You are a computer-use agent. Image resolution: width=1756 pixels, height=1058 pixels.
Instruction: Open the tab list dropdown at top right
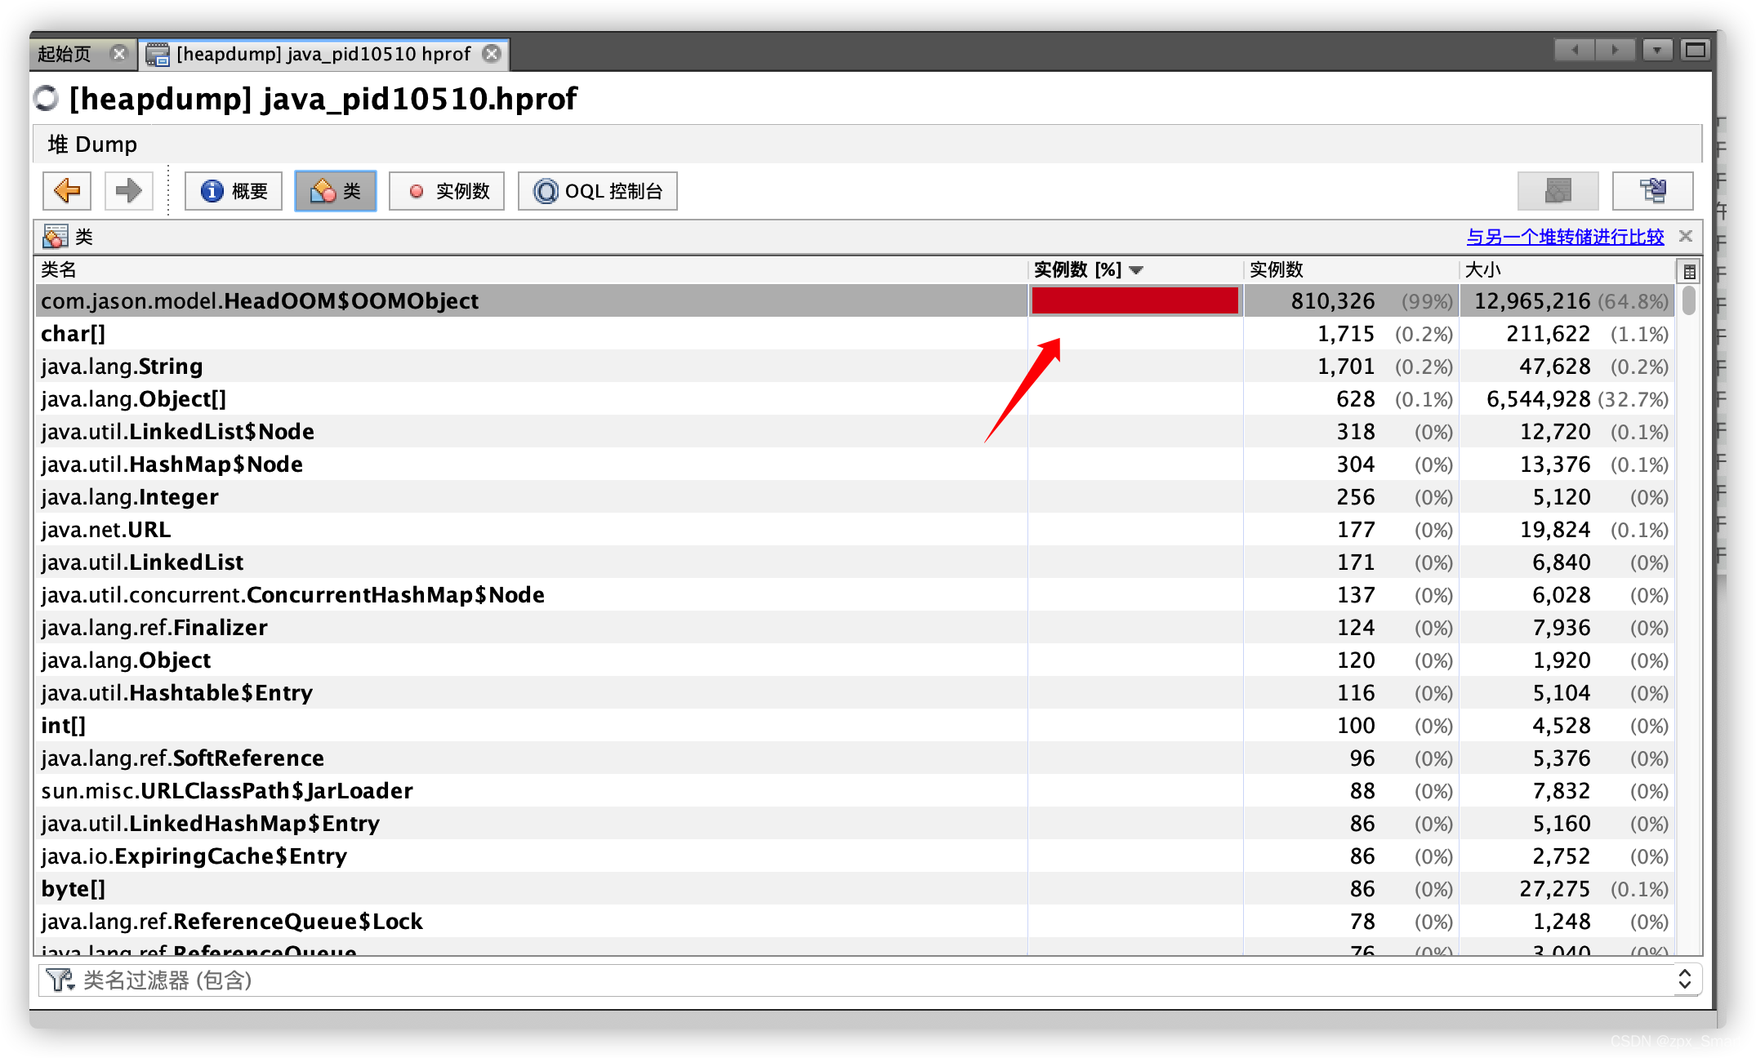[1657, 50]
